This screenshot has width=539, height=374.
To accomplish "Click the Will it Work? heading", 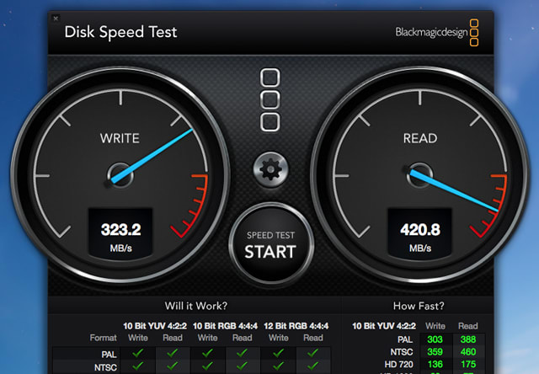I will (196, 306).
